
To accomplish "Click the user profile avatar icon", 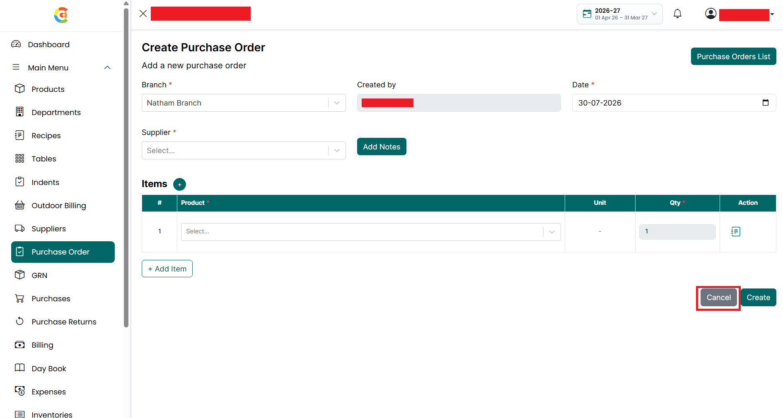I will 710,14.
